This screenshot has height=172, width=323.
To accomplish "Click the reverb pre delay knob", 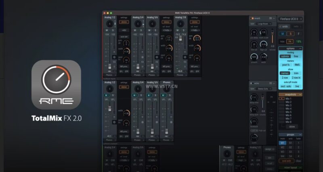I will coord(254,32).
